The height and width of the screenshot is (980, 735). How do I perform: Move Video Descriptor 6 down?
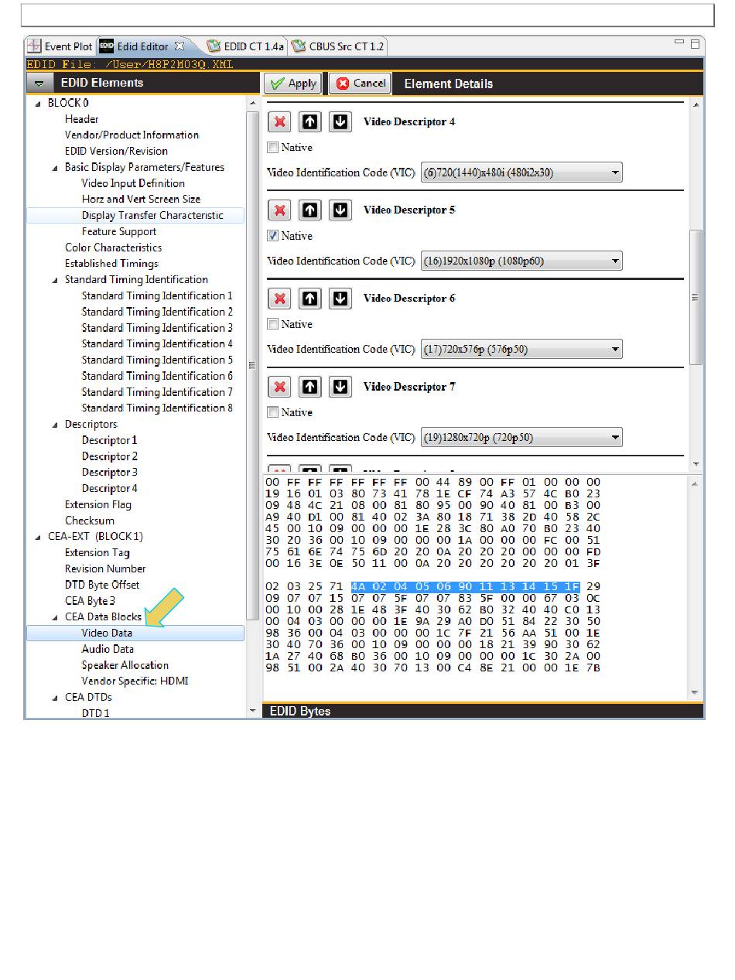click(x=340, y=299)
